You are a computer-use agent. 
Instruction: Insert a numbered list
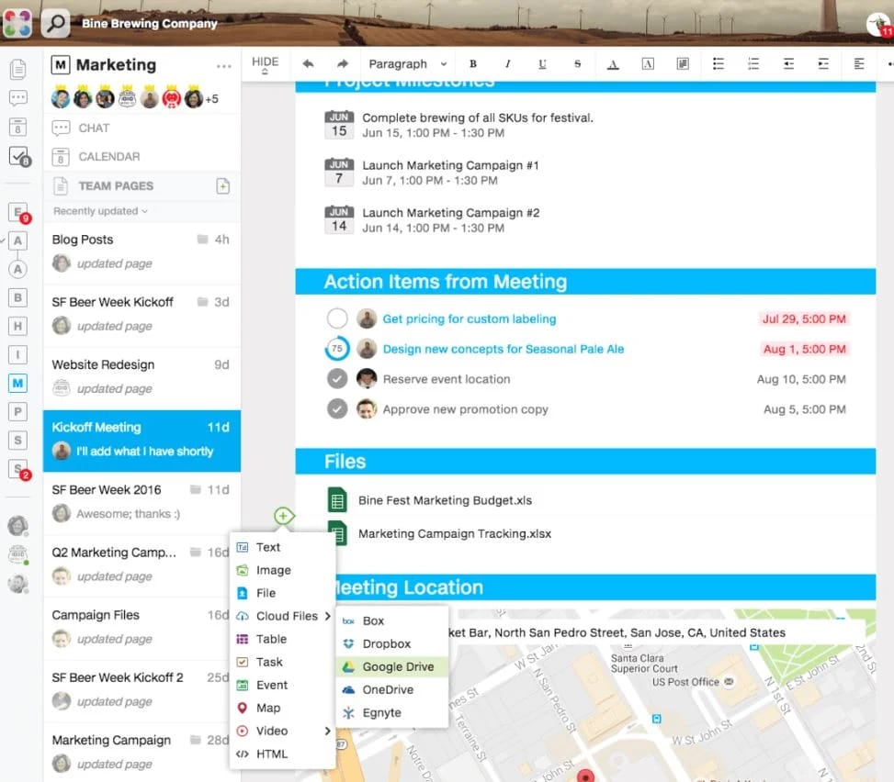pos(753,64)
